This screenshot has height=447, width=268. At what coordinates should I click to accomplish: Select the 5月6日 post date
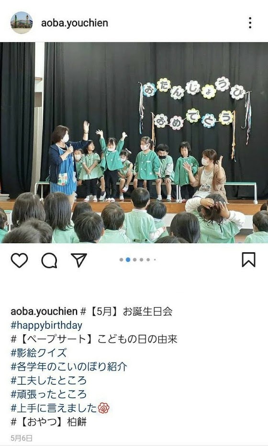click(x=22, y=438)
